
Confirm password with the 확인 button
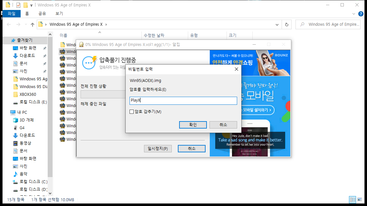[x=193, y=125]
